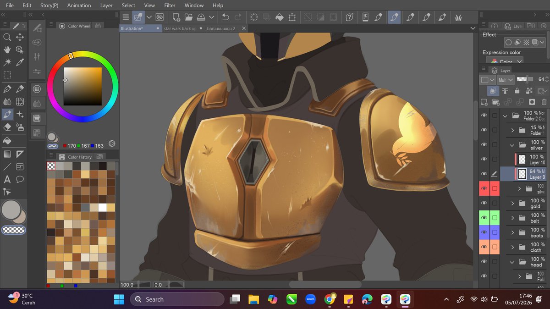Close the baruuuuuuuu 2 canvas tab

coord(244,28)
